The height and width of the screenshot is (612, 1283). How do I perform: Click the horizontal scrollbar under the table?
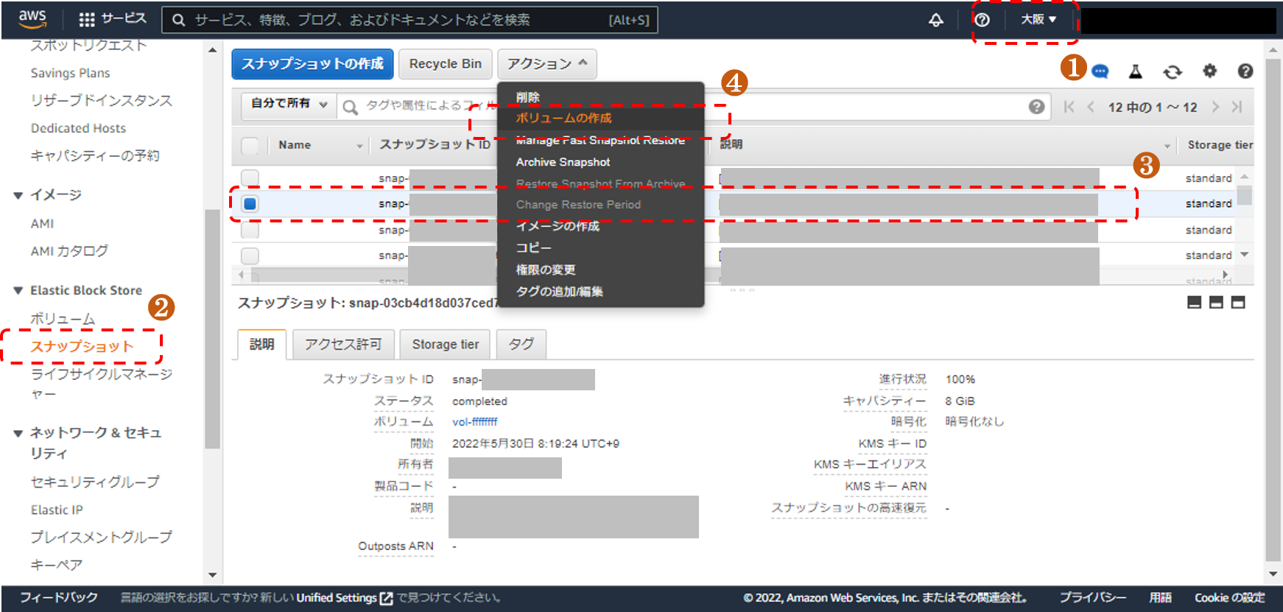pos(368,275)
